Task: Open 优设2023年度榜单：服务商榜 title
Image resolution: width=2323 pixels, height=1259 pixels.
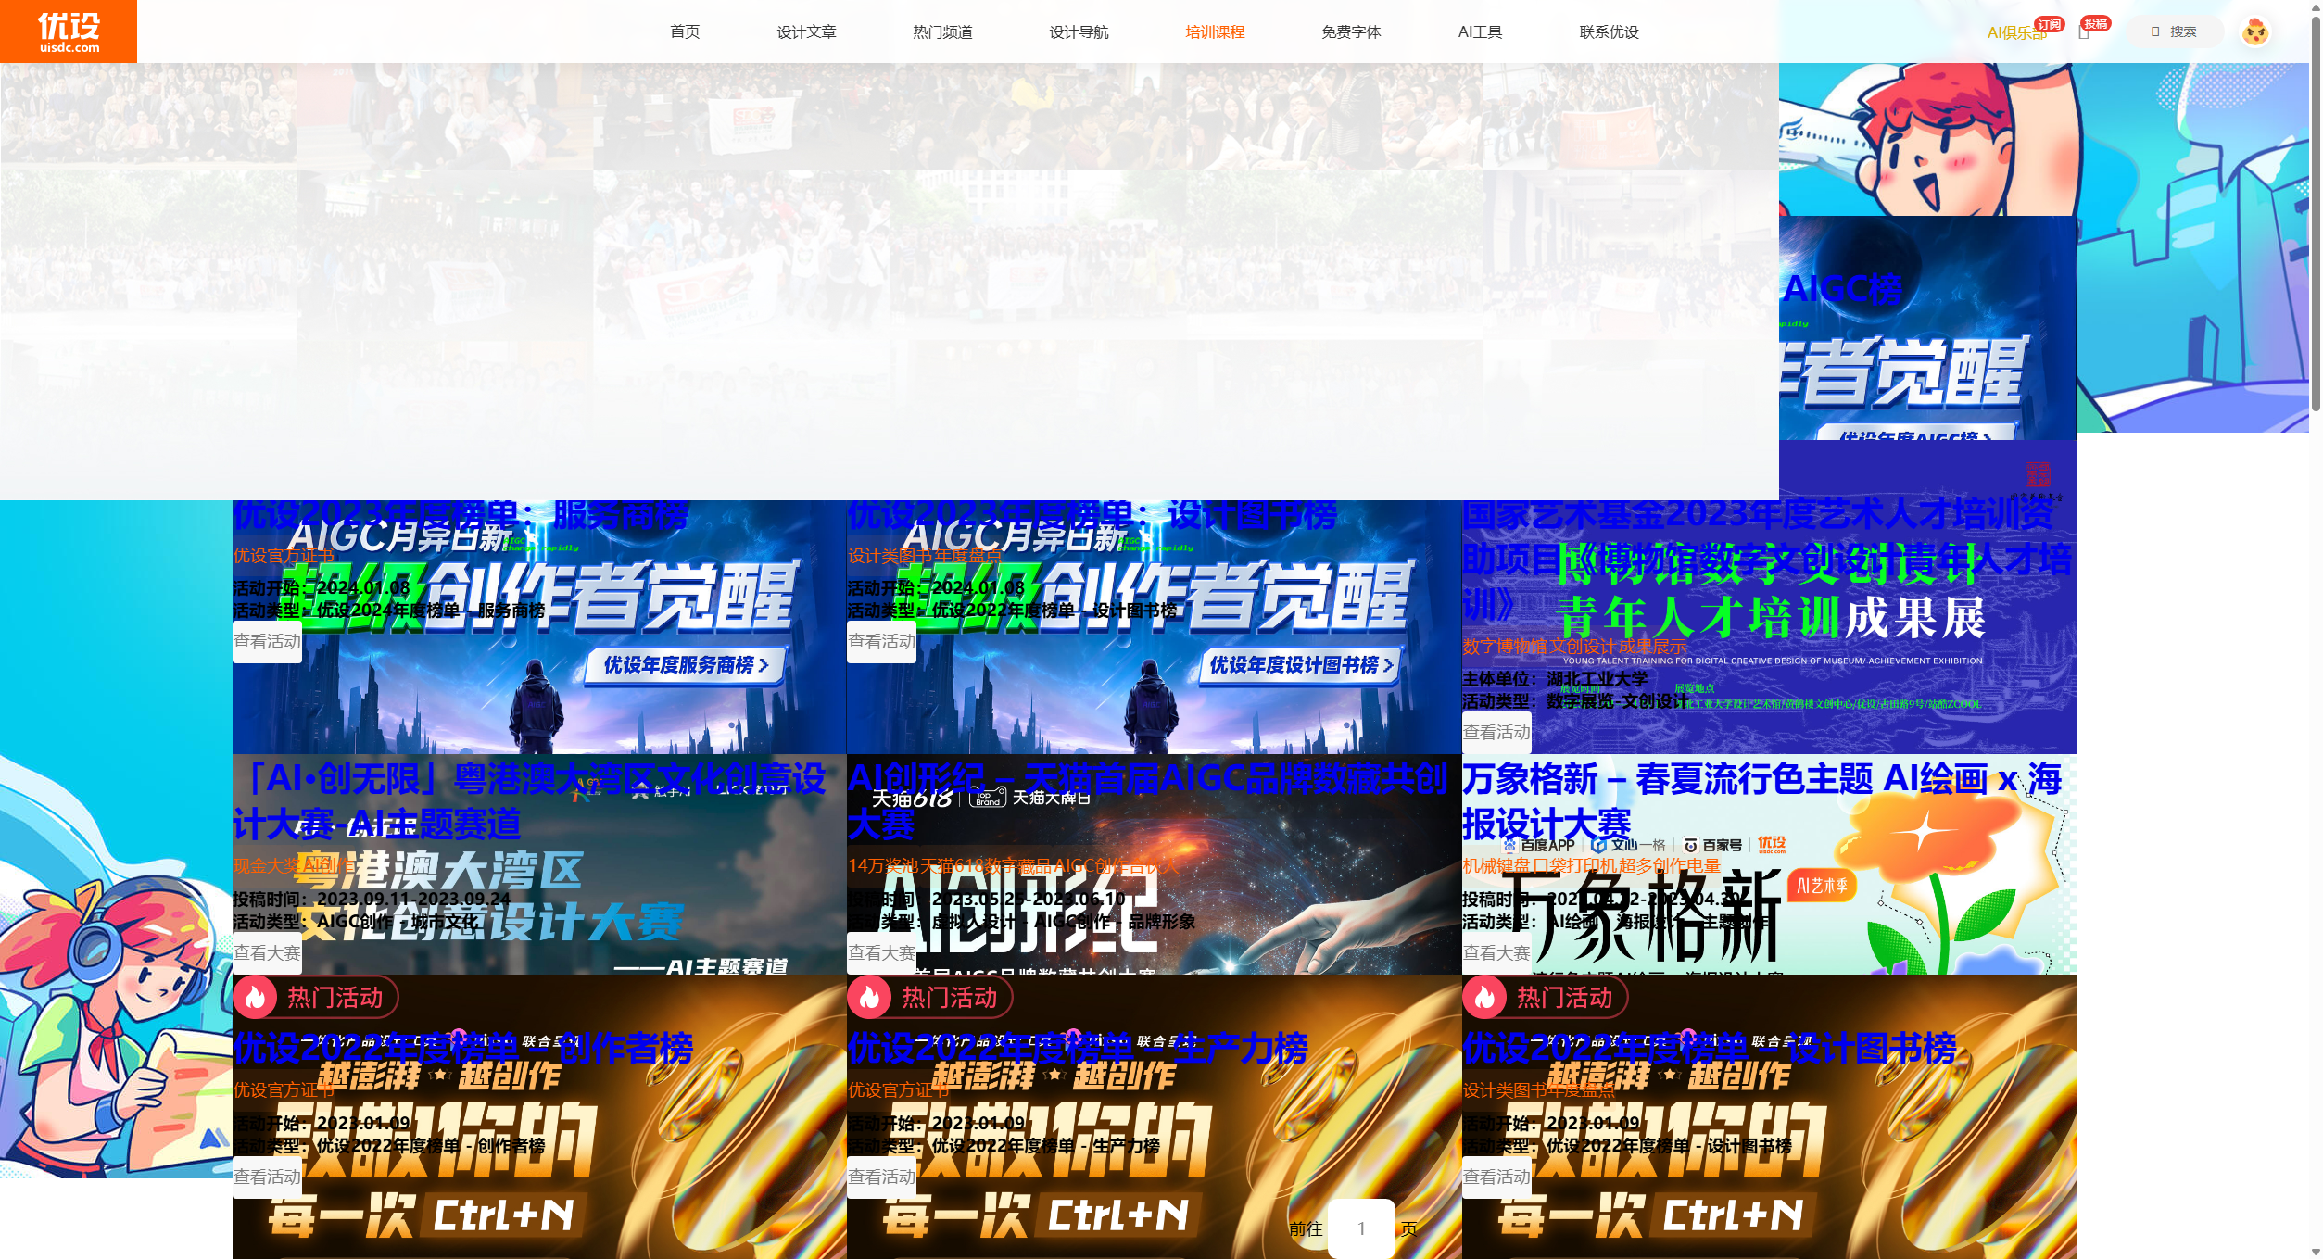Action: [x=461, y=515]
